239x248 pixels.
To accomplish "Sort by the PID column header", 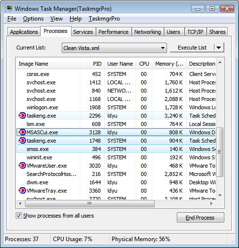I will [x=93, y=64].
